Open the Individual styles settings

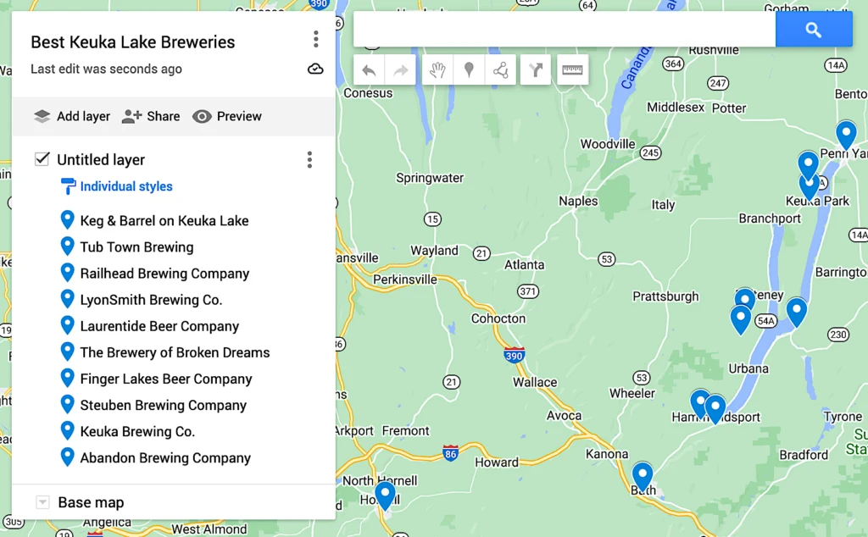(x=126, y=186)
